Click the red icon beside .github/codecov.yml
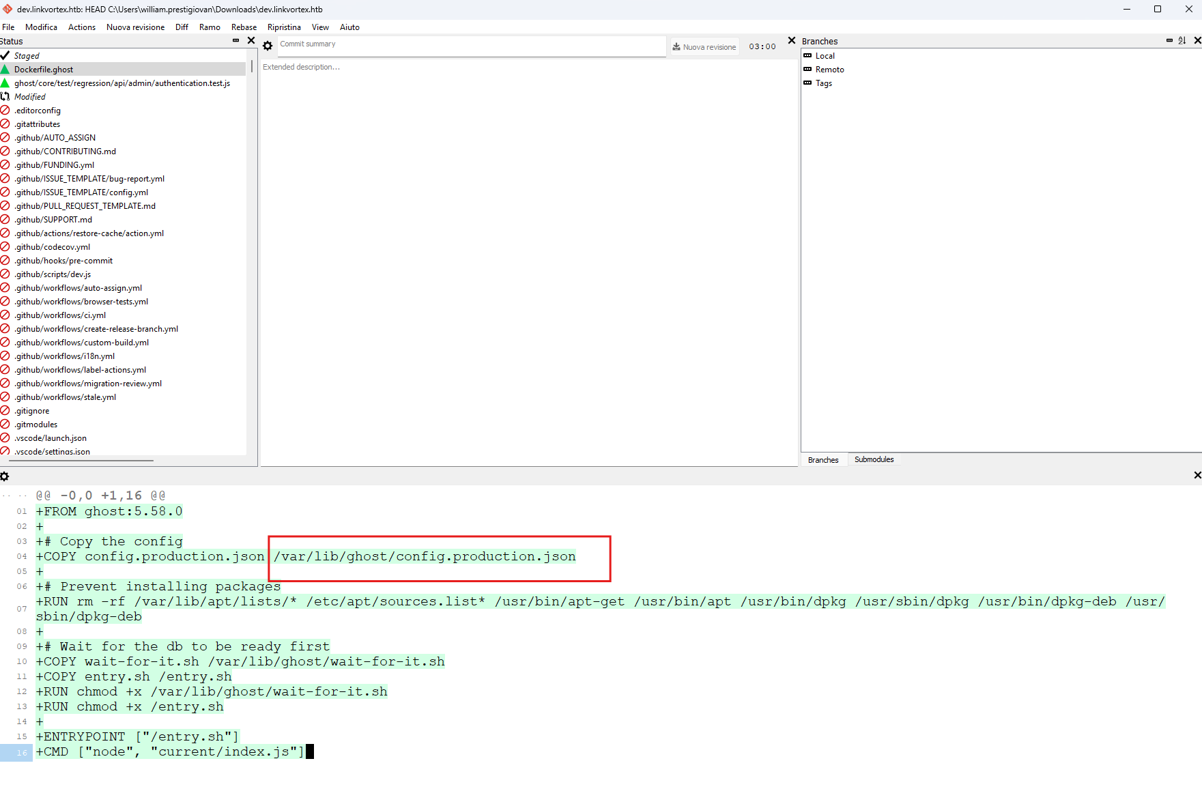Screen dimensions: 1202x804 [x=5, y=246]
